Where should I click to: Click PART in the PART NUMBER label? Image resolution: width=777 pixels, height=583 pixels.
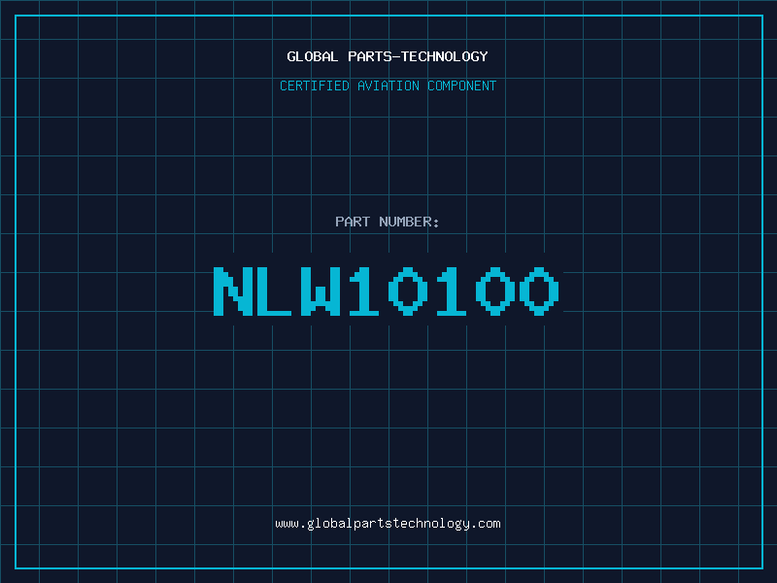[x=353, y=222]
